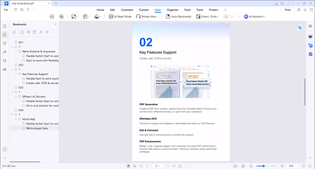Click the zoom in magnifier in toolbar
The width and height of the screenshot is (315, 169).
click(62, 17)
